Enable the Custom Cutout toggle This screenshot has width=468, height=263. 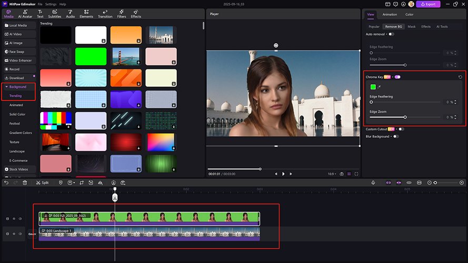[401, 129]
